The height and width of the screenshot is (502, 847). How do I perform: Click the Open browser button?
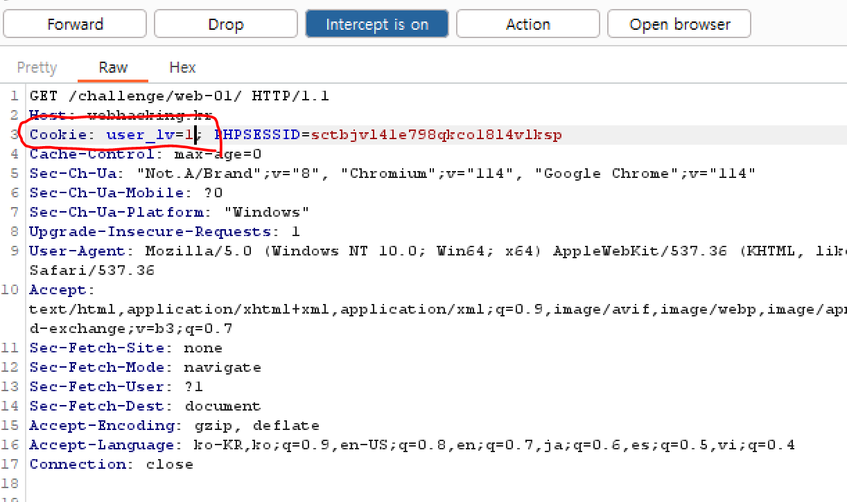(x=679, y=24)
